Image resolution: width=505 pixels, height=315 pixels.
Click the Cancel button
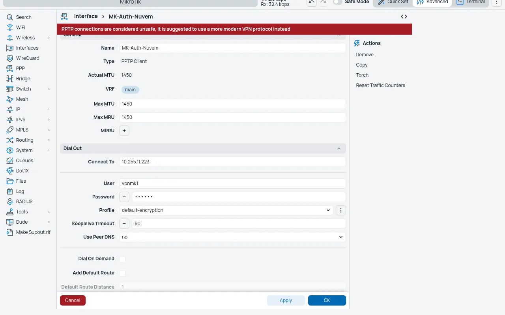coord(73,300)
